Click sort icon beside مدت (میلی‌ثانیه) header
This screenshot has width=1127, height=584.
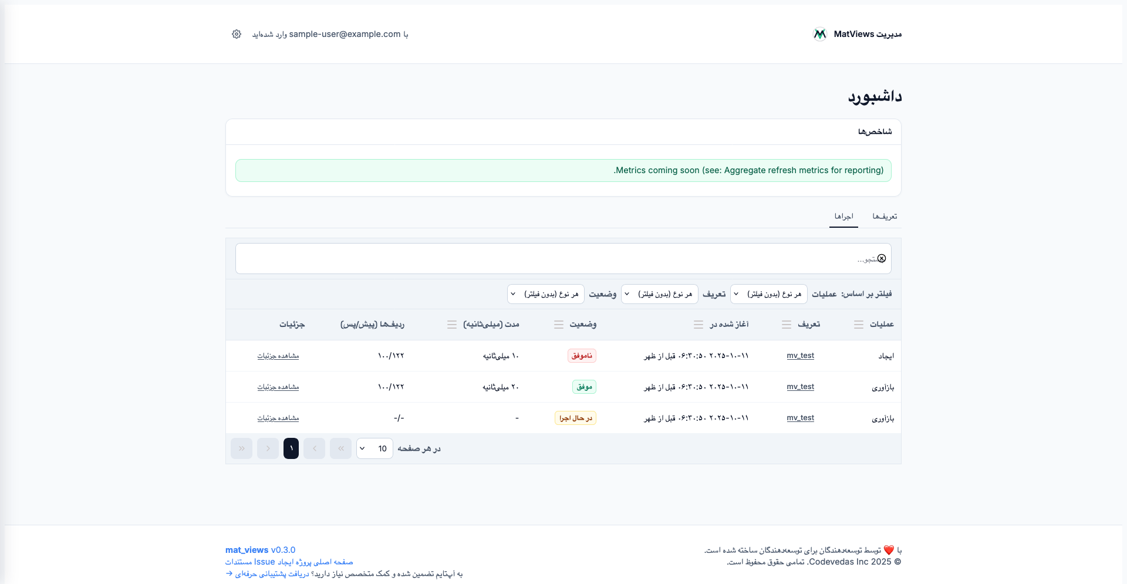452,325
